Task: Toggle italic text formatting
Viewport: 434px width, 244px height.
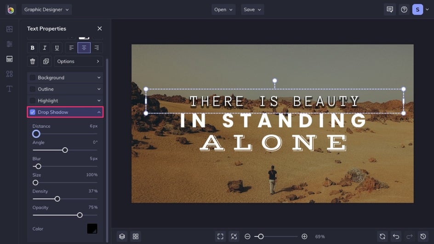Action: click(x=45, y=48)
